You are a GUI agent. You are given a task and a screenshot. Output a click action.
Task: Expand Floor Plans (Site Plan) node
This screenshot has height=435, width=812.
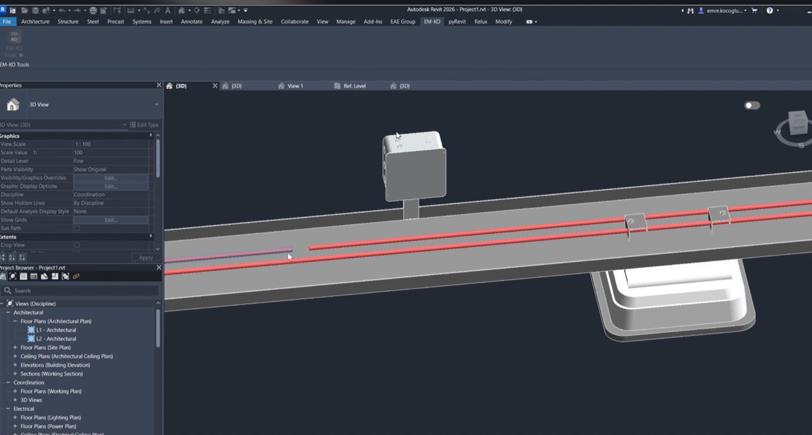[x=15, y=347]
